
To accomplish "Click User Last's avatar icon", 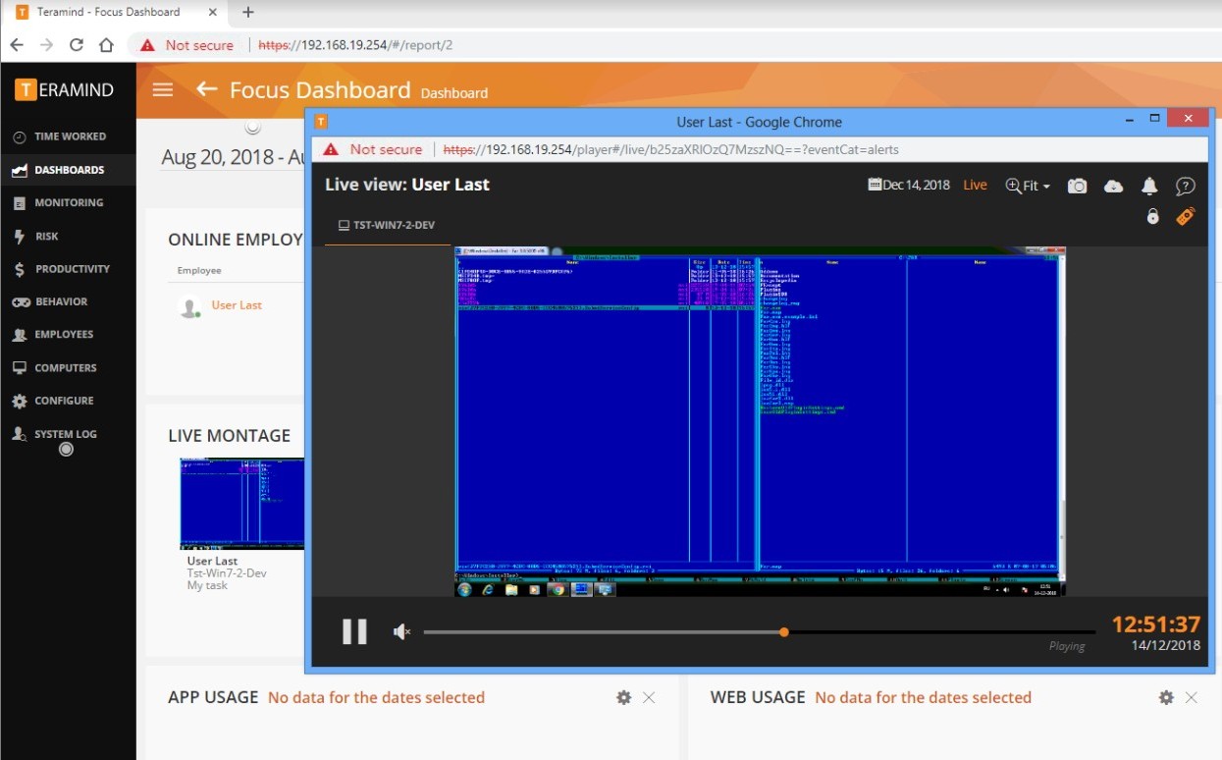I will 190,306.
